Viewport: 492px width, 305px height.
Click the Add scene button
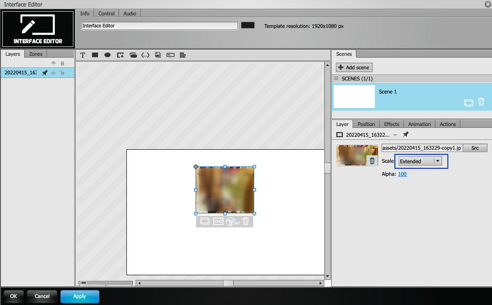tap(354, 67)
